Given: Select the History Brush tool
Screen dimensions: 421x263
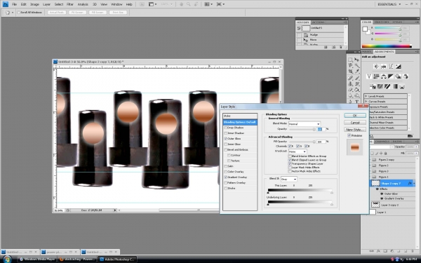Looking at the screenshot, I should 357,83.
